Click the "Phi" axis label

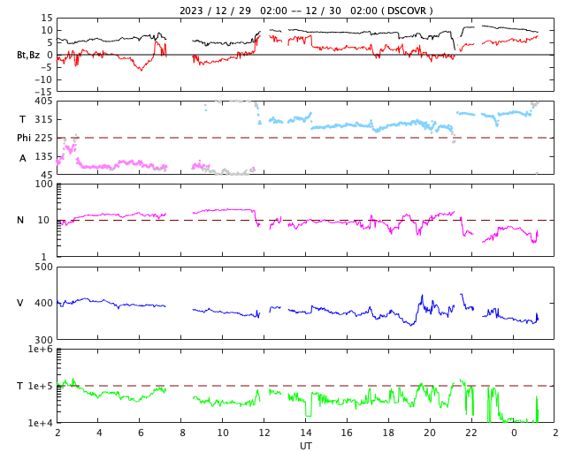[x=24, y=138]
